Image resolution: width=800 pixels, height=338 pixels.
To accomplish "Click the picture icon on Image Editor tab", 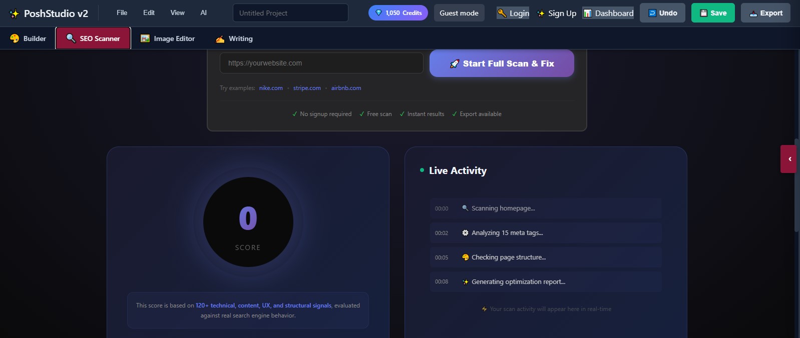I will (x=145, y=38).
